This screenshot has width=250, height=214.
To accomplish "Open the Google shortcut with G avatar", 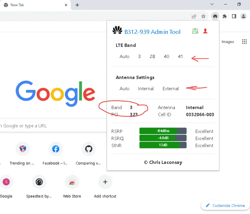I will [6, 182].
